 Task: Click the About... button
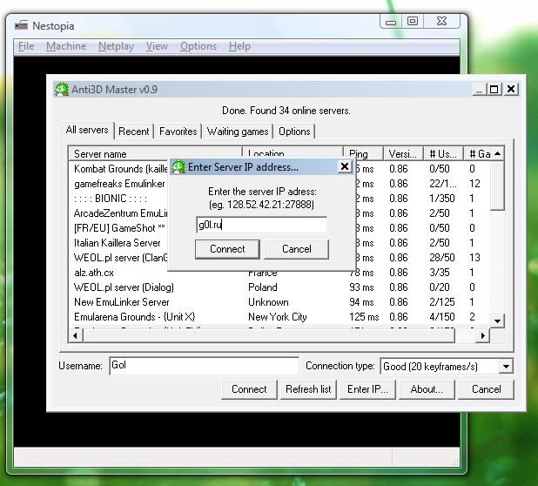tap(427, 389)
